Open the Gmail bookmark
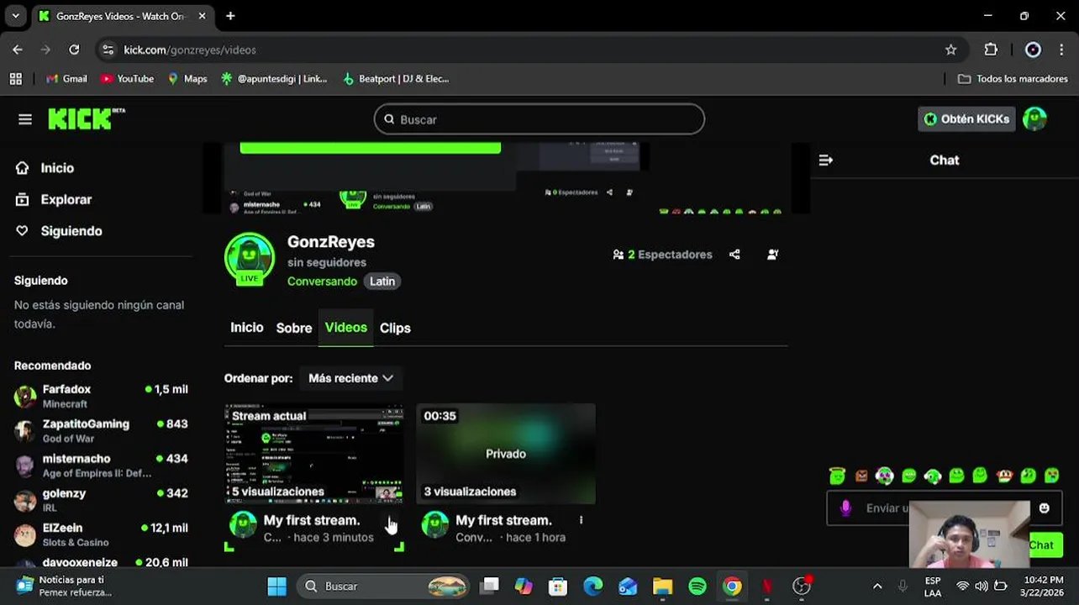1079x605 pixels. click(66, 79)
